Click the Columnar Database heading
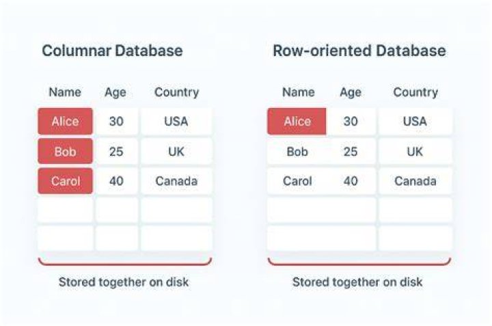492x326 pixels. click(112, 51)
